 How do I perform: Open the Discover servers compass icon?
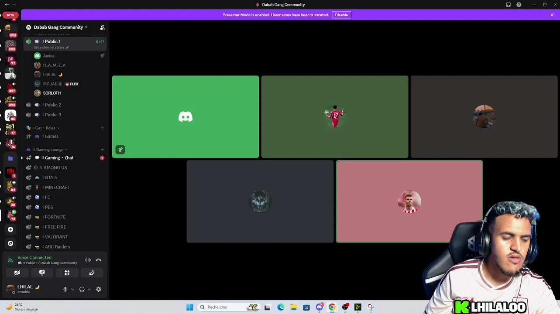pos(10,243)
